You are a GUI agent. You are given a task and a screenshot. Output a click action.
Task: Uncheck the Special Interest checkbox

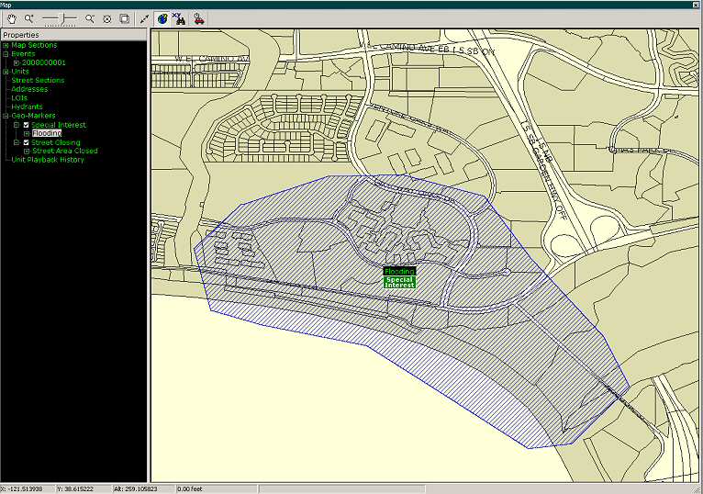(x=27, y=125)
